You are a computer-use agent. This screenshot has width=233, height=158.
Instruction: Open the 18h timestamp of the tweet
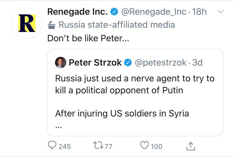coord(199,12)
